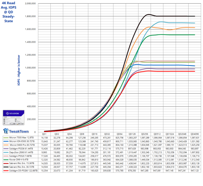Click the '2,000,000' y-axis label
The image size is (203, 186).
[x=30, y=4]
